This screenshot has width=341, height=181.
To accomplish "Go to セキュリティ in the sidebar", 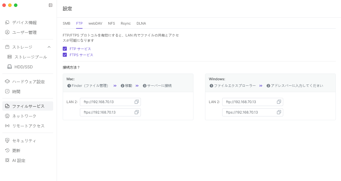I will pos(24,141).
